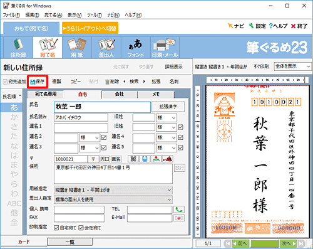This screenshot has height=249, width=313.
Task: Click the green record position bar
Action: 265,243
